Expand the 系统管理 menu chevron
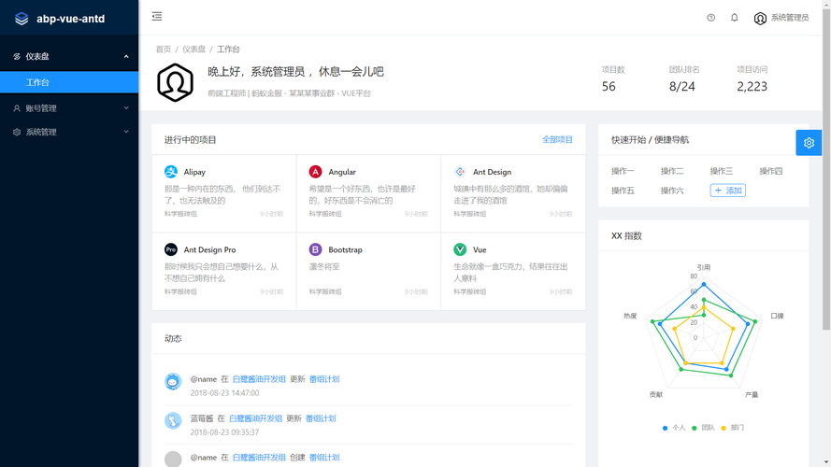 click(126, 132)
